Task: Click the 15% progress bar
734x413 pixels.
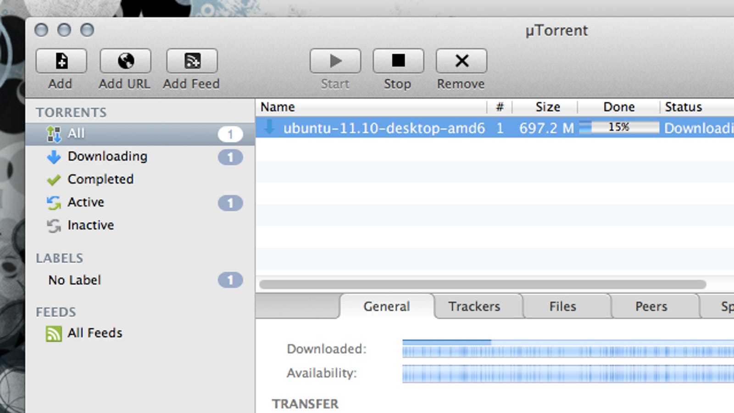Action: (619, 128)
